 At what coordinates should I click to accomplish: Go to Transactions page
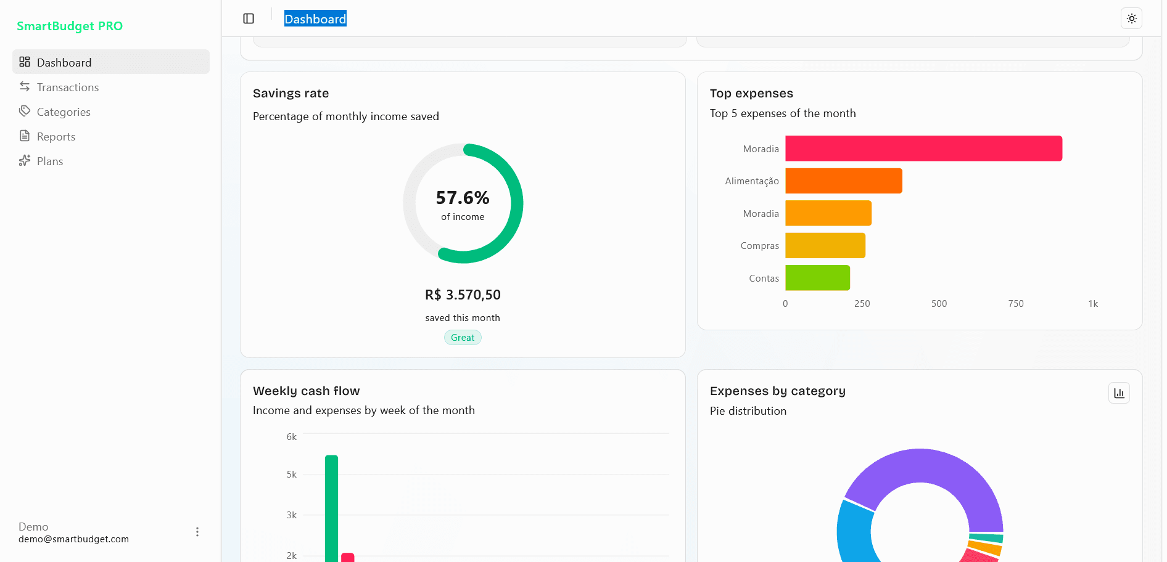click(111, 87)
